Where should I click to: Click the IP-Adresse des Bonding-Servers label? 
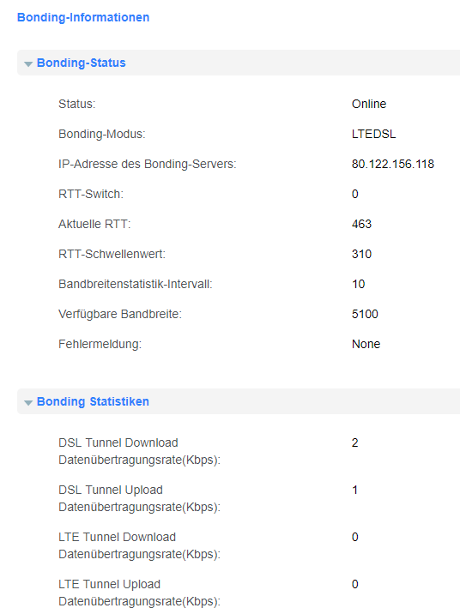point(148,164)
